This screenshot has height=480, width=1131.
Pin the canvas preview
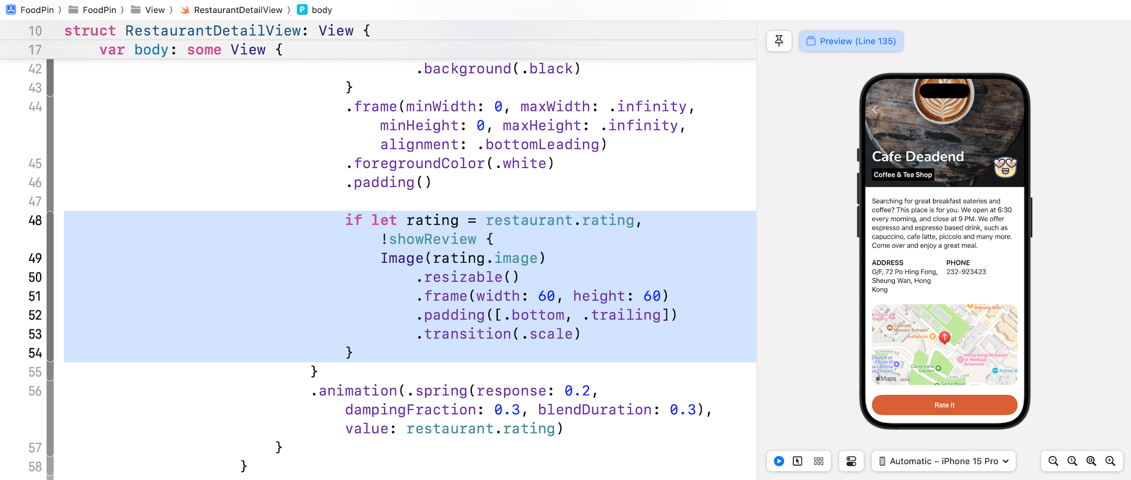point(779,41)
